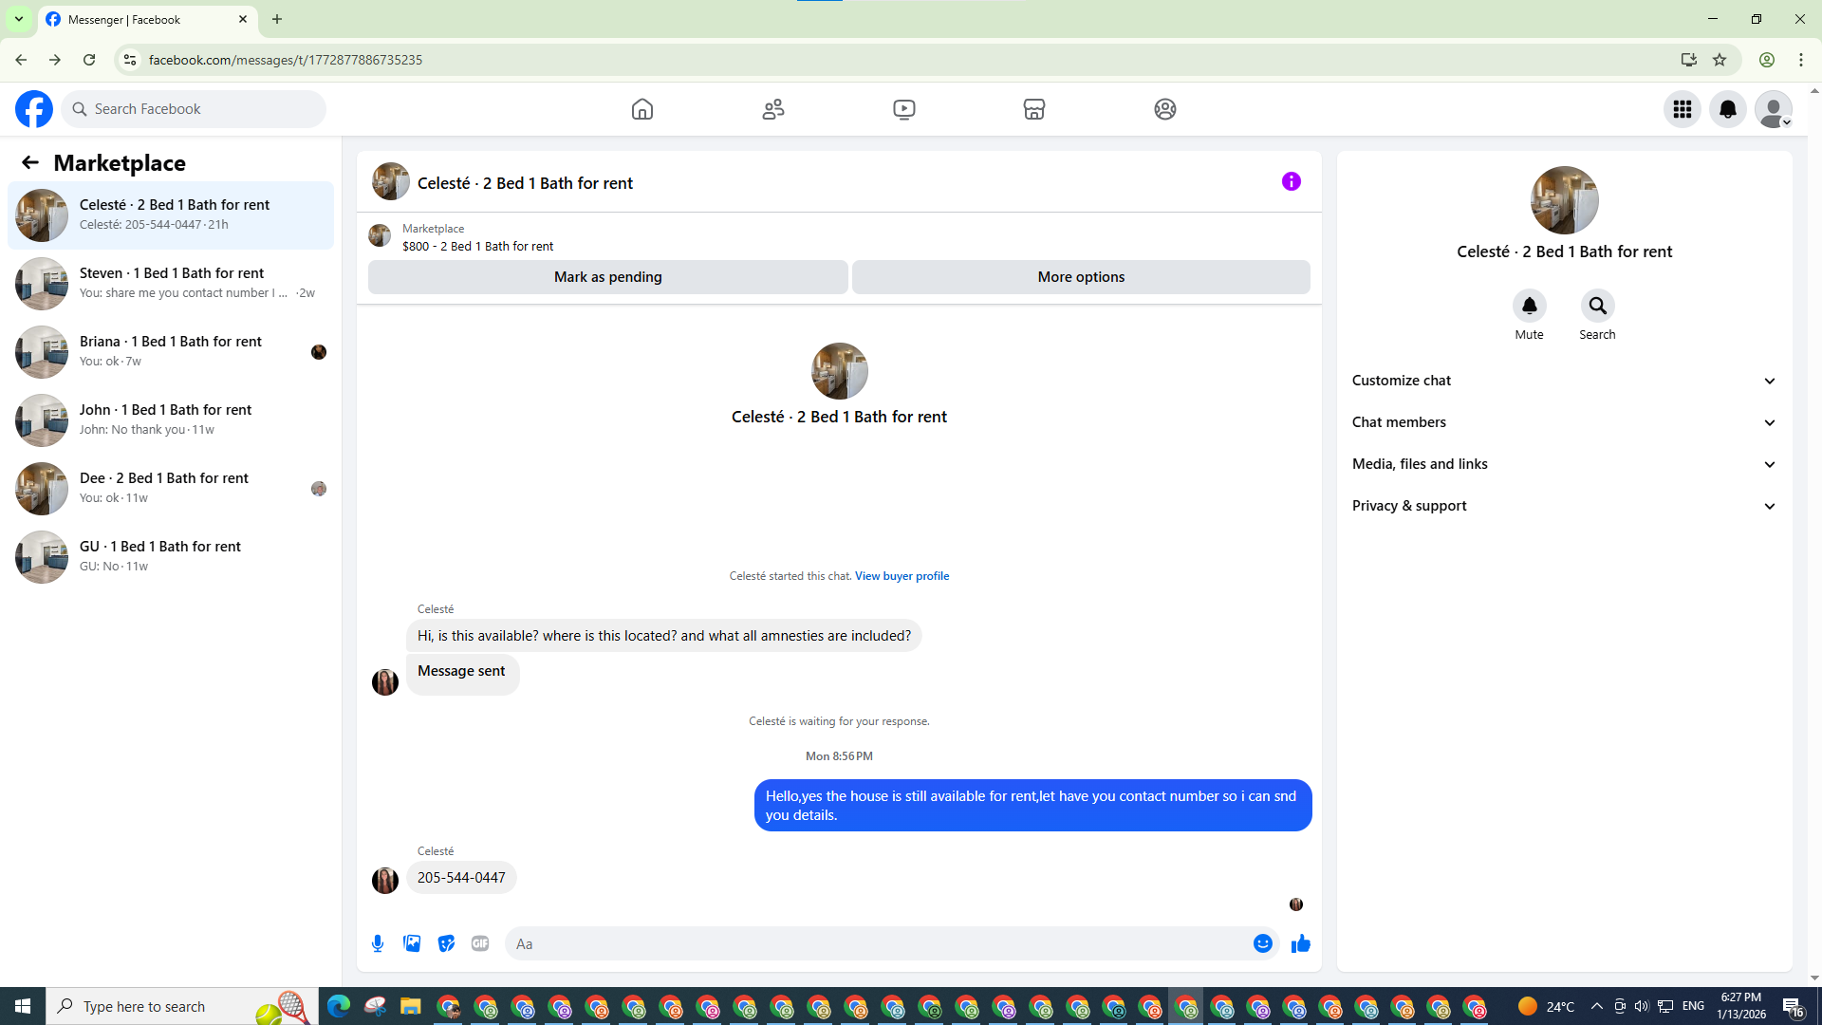Send a thumbs up like
1822x1025 pixels.
[x=1301, y=943]
